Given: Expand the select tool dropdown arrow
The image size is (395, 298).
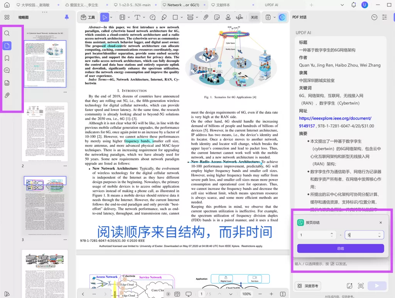Looking at the screenshot, I should [x=111, y=17].
